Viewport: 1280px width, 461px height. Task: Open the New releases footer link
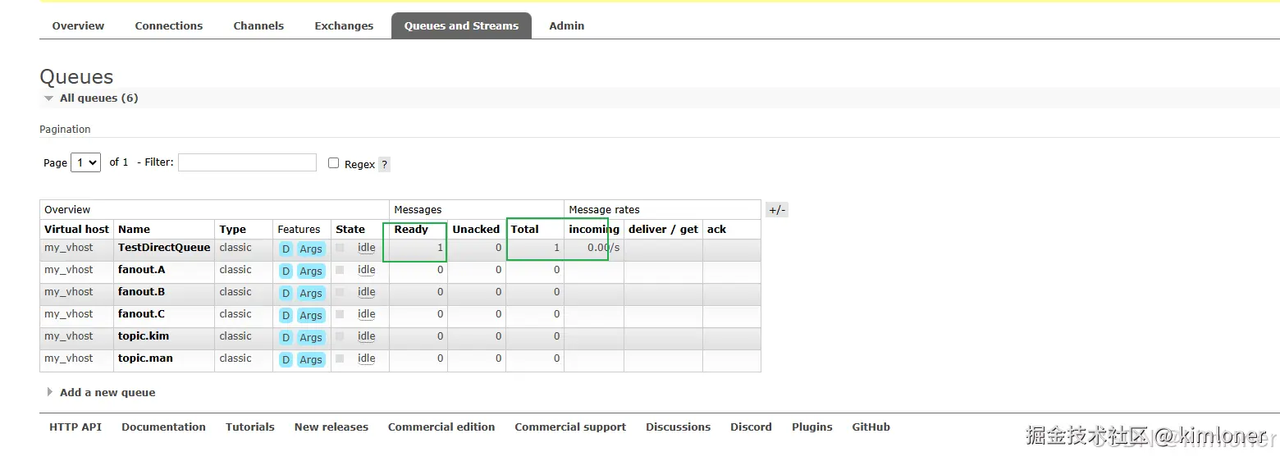331,427
